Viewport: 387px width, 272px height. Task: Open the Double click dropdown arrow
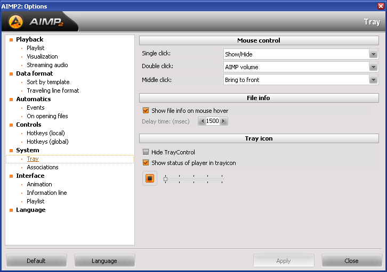373,67
